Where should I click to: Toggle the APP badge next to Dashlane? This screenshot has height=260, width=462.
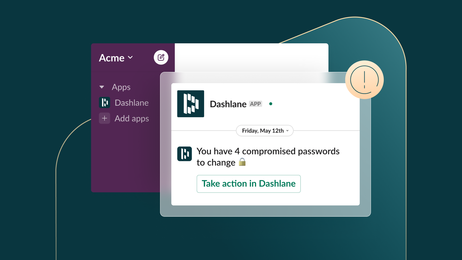[255, 104]
